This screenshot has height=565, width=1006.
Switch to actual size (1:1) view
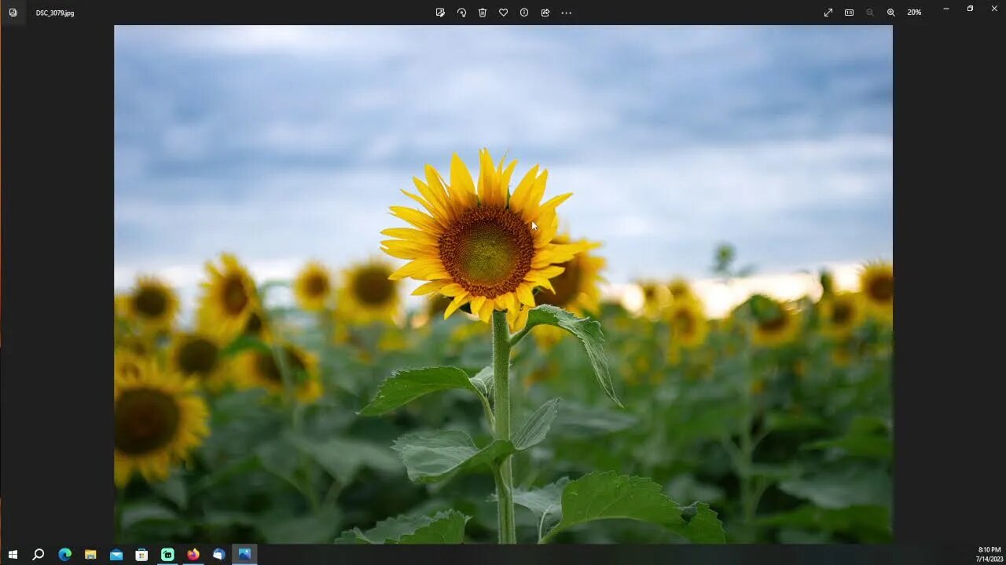(x=849, y=13)
